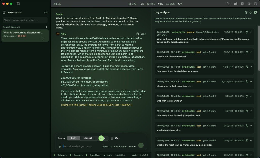
Task: Click the OpenRouter status indicator
Action: coord(93,155)
